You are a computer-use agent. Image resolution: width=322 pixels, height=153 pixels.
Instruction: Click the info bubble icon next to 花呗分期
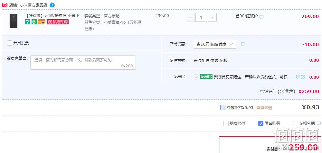point(319,123)
